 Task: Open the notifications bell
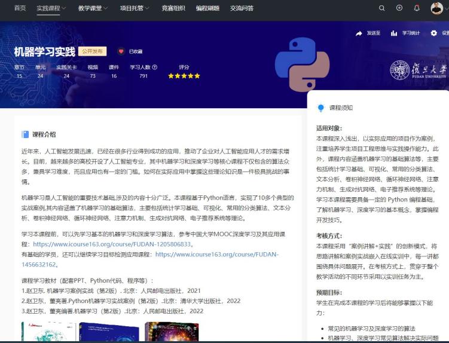point(417,8)
